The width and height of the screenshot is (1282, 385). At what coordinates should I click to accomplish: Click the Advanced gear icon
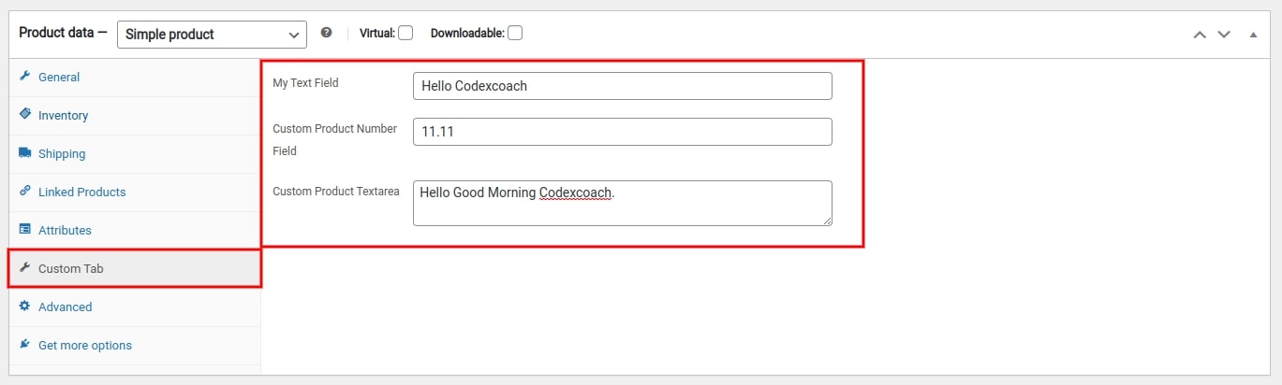(25, 306)
